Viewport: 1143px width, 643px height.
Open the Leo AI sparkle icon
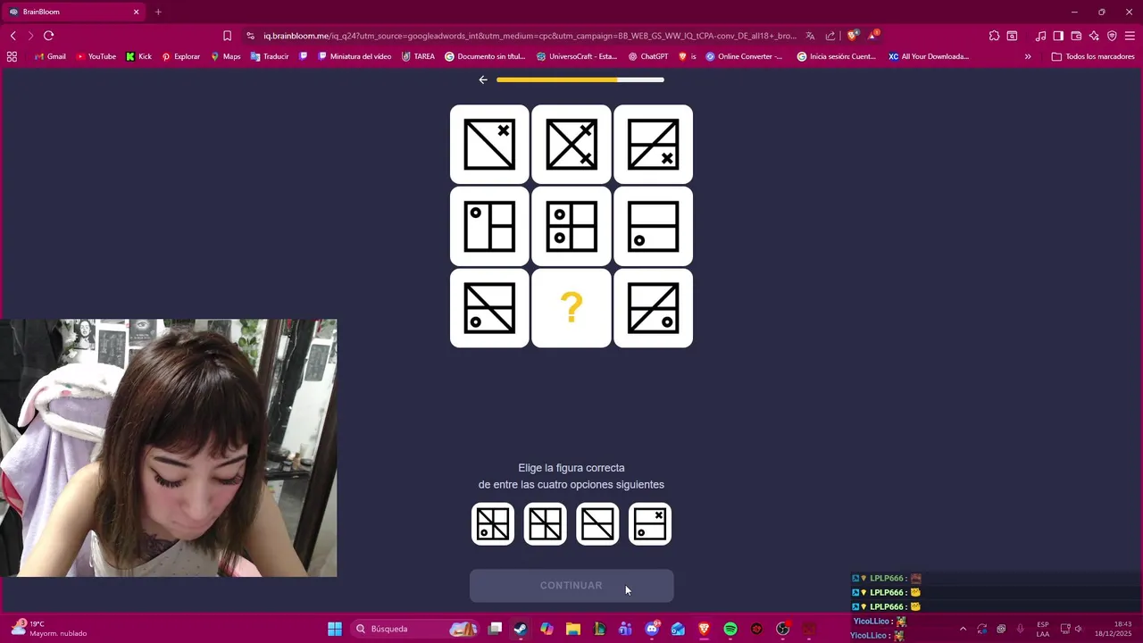pos(1094,36)
